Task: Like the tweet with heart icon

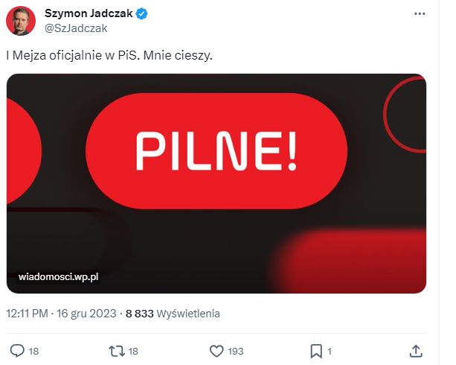Action: (216, 350)
